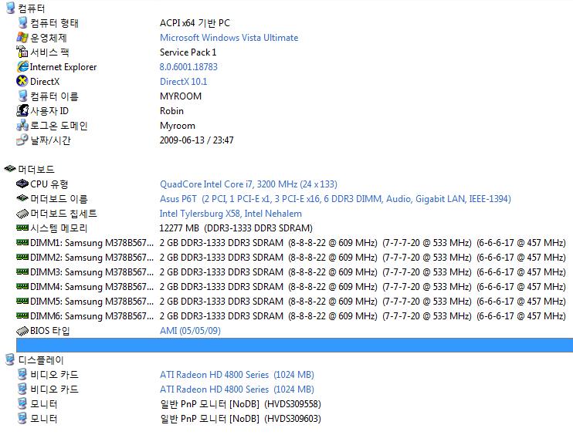Click the 머더보드 이름 icon

click(22, 198)
